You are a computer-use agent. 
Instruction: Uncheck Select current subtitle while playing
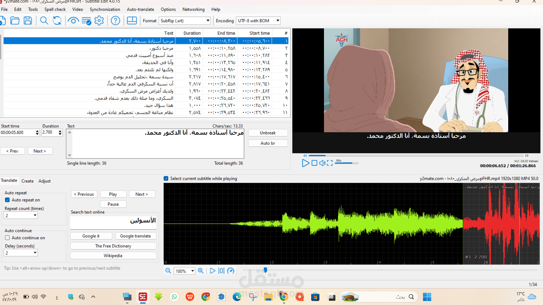[x=166, y=178]
